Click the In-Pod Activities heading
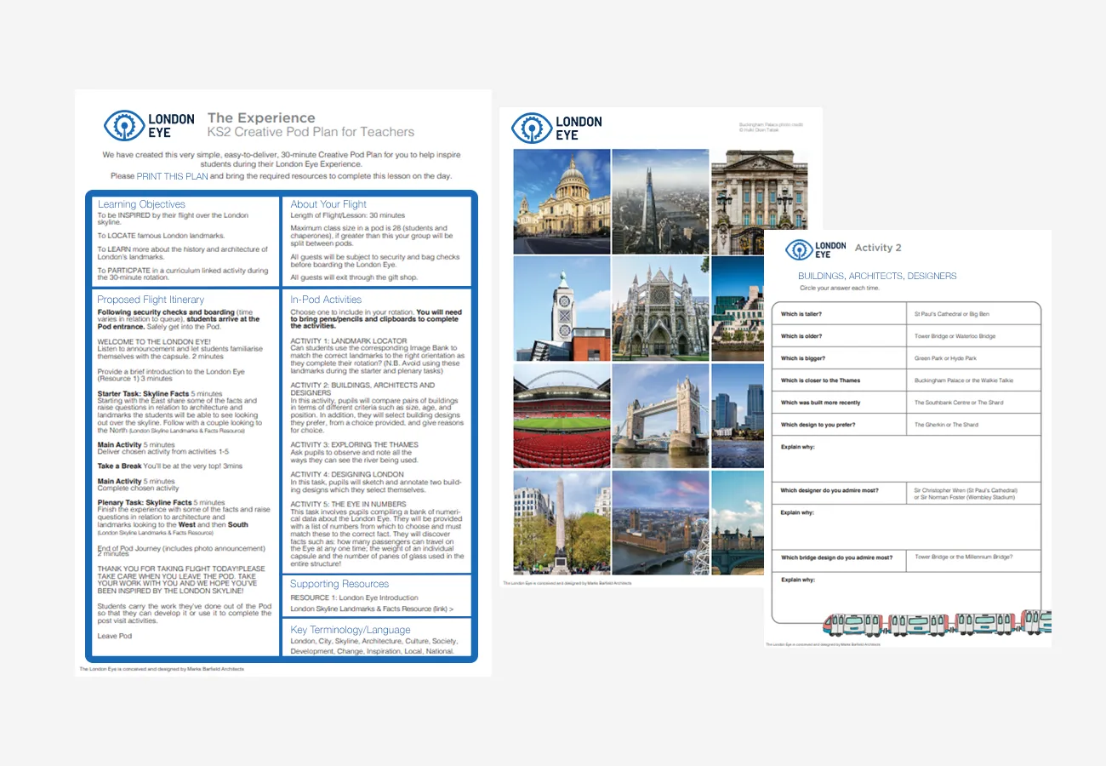The width and height of the screenshot is (1106, 766). pyautogui.click(x=326, y=300)
